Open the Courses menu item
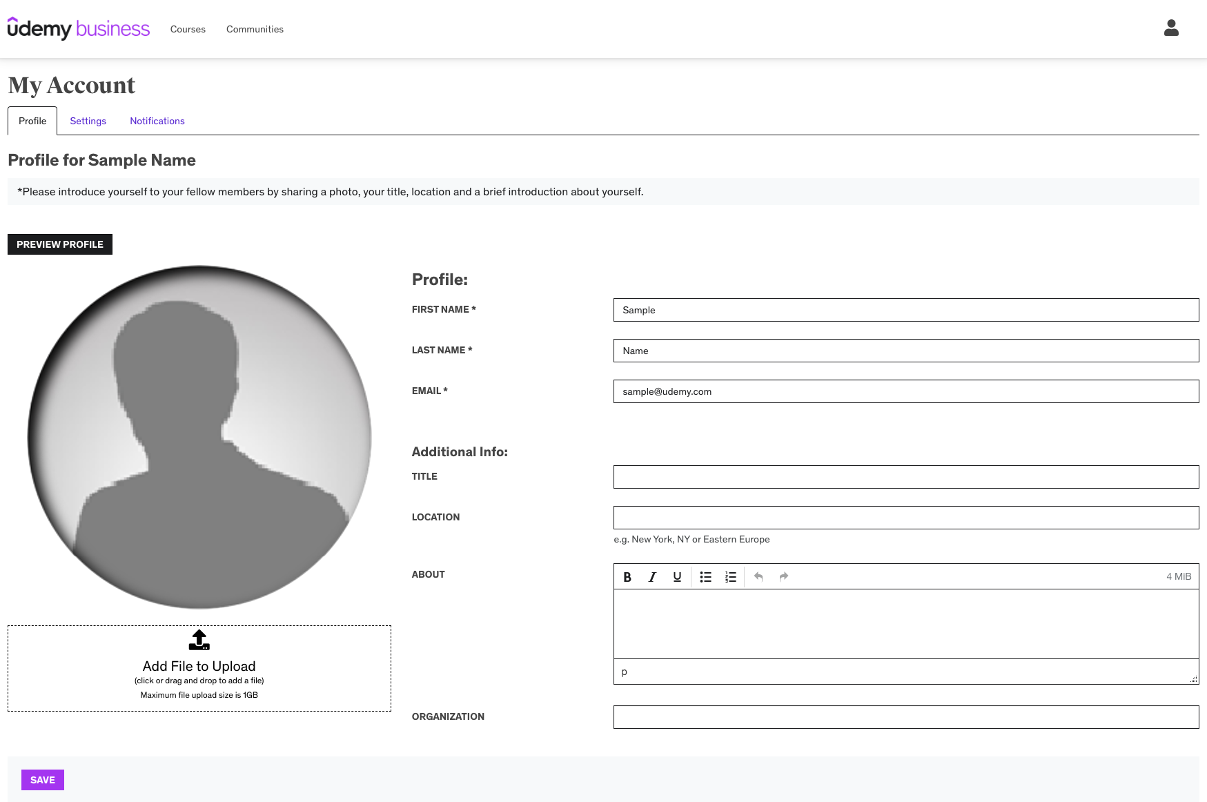Viewport: 1207px width, 802px height. pos(188,29)
